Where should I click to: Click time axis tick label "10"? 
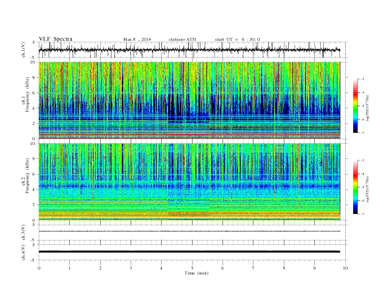coord(345,268)
